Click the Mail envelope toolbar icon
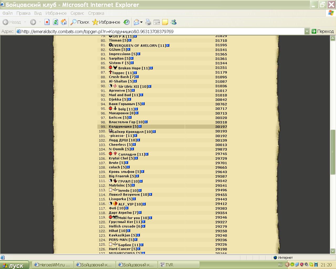The width and height of the screenshot is (336, 269). (136, 22)
